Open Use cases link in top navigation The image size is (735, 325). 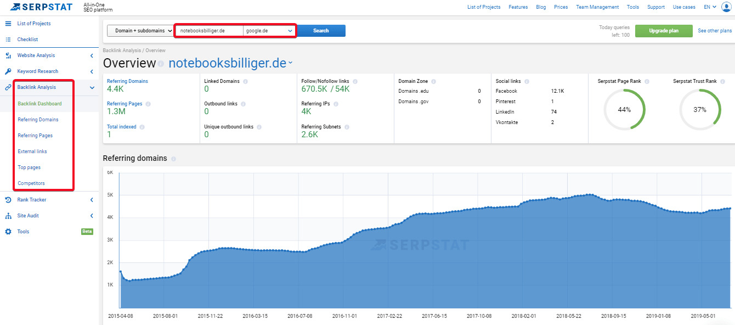click(684, 7)
